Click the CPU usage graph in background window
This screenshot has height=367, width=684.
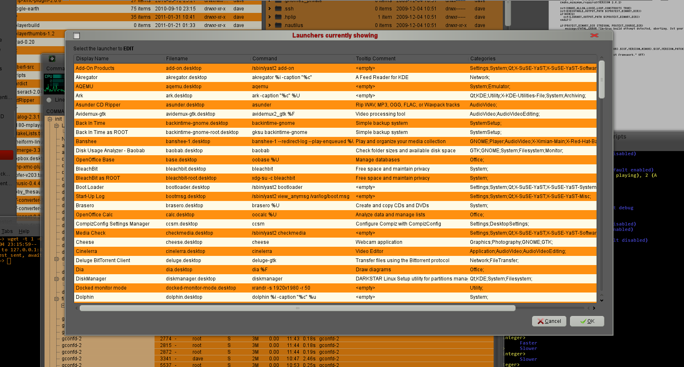pos(55,83)
